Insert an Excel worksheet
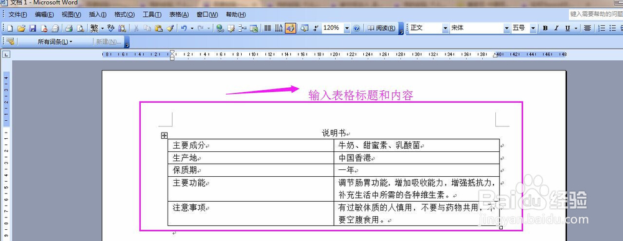The width and height of the screenshot is (623, 241). 254,28
